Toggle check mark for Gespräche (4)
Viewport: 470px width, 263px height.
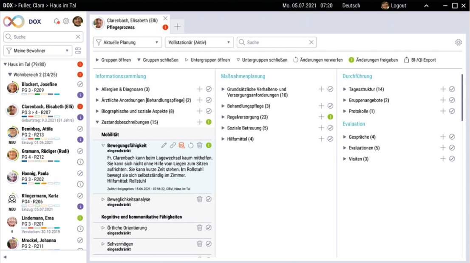[452, 137]
